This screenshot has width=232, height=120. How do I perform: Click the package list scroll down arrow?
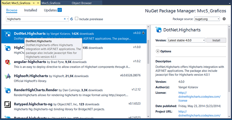(x=148, y=117)
